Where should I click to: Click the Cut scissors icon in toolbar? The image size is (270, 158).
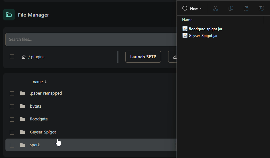click(x=216, y=9)
